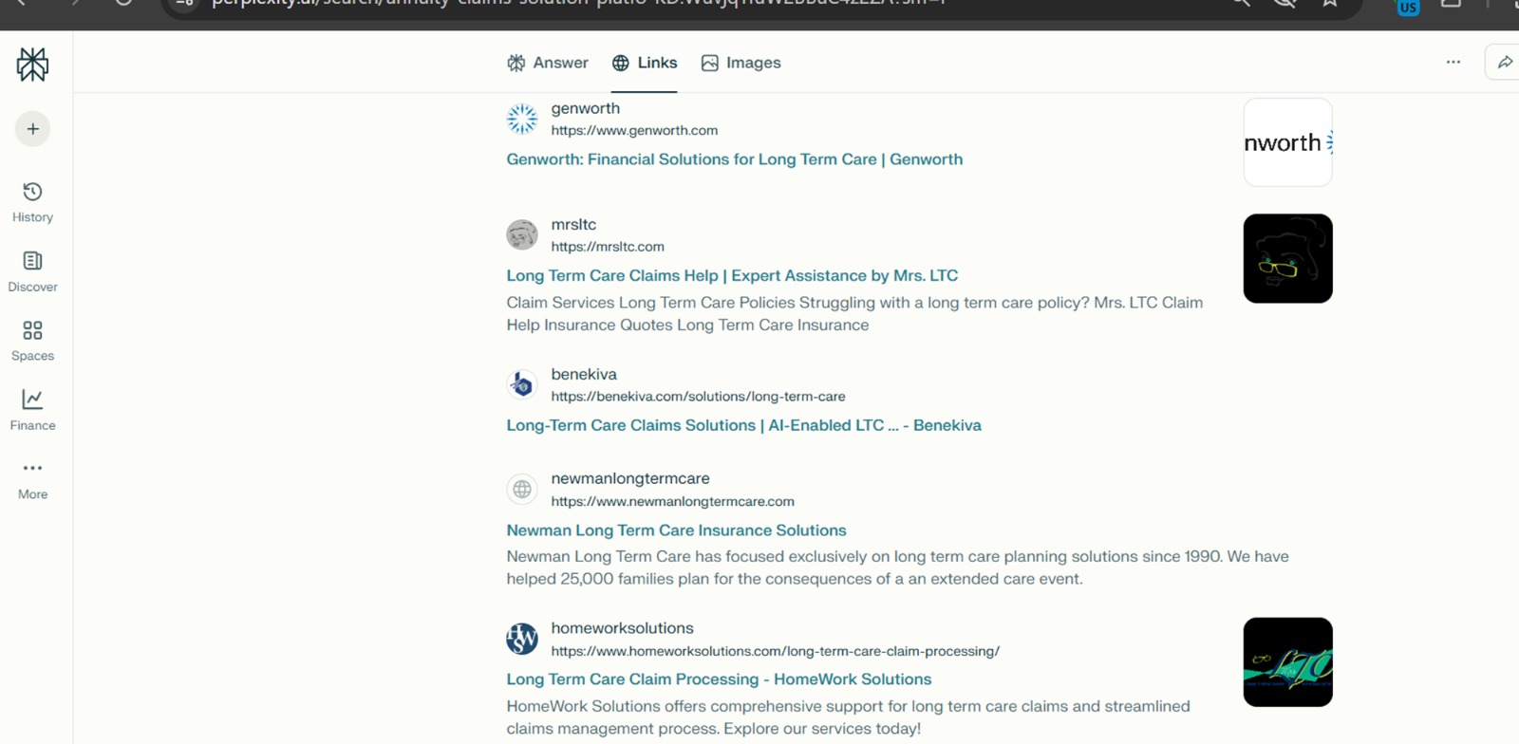Click the genworth favicon

(x=522, y=120)
